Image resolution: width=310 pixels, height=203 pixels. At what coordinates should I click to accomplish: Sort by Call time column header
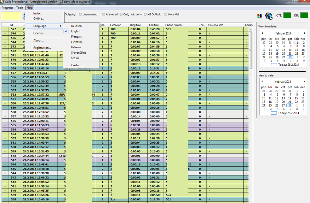[x=156, y=25]
